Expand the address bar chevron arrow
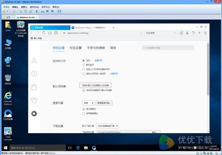Image resolution: width=222 pixels, height=155 pixels. coord(141,33)
